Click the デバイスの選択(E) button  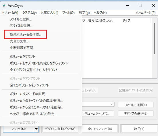click(136, 114)
